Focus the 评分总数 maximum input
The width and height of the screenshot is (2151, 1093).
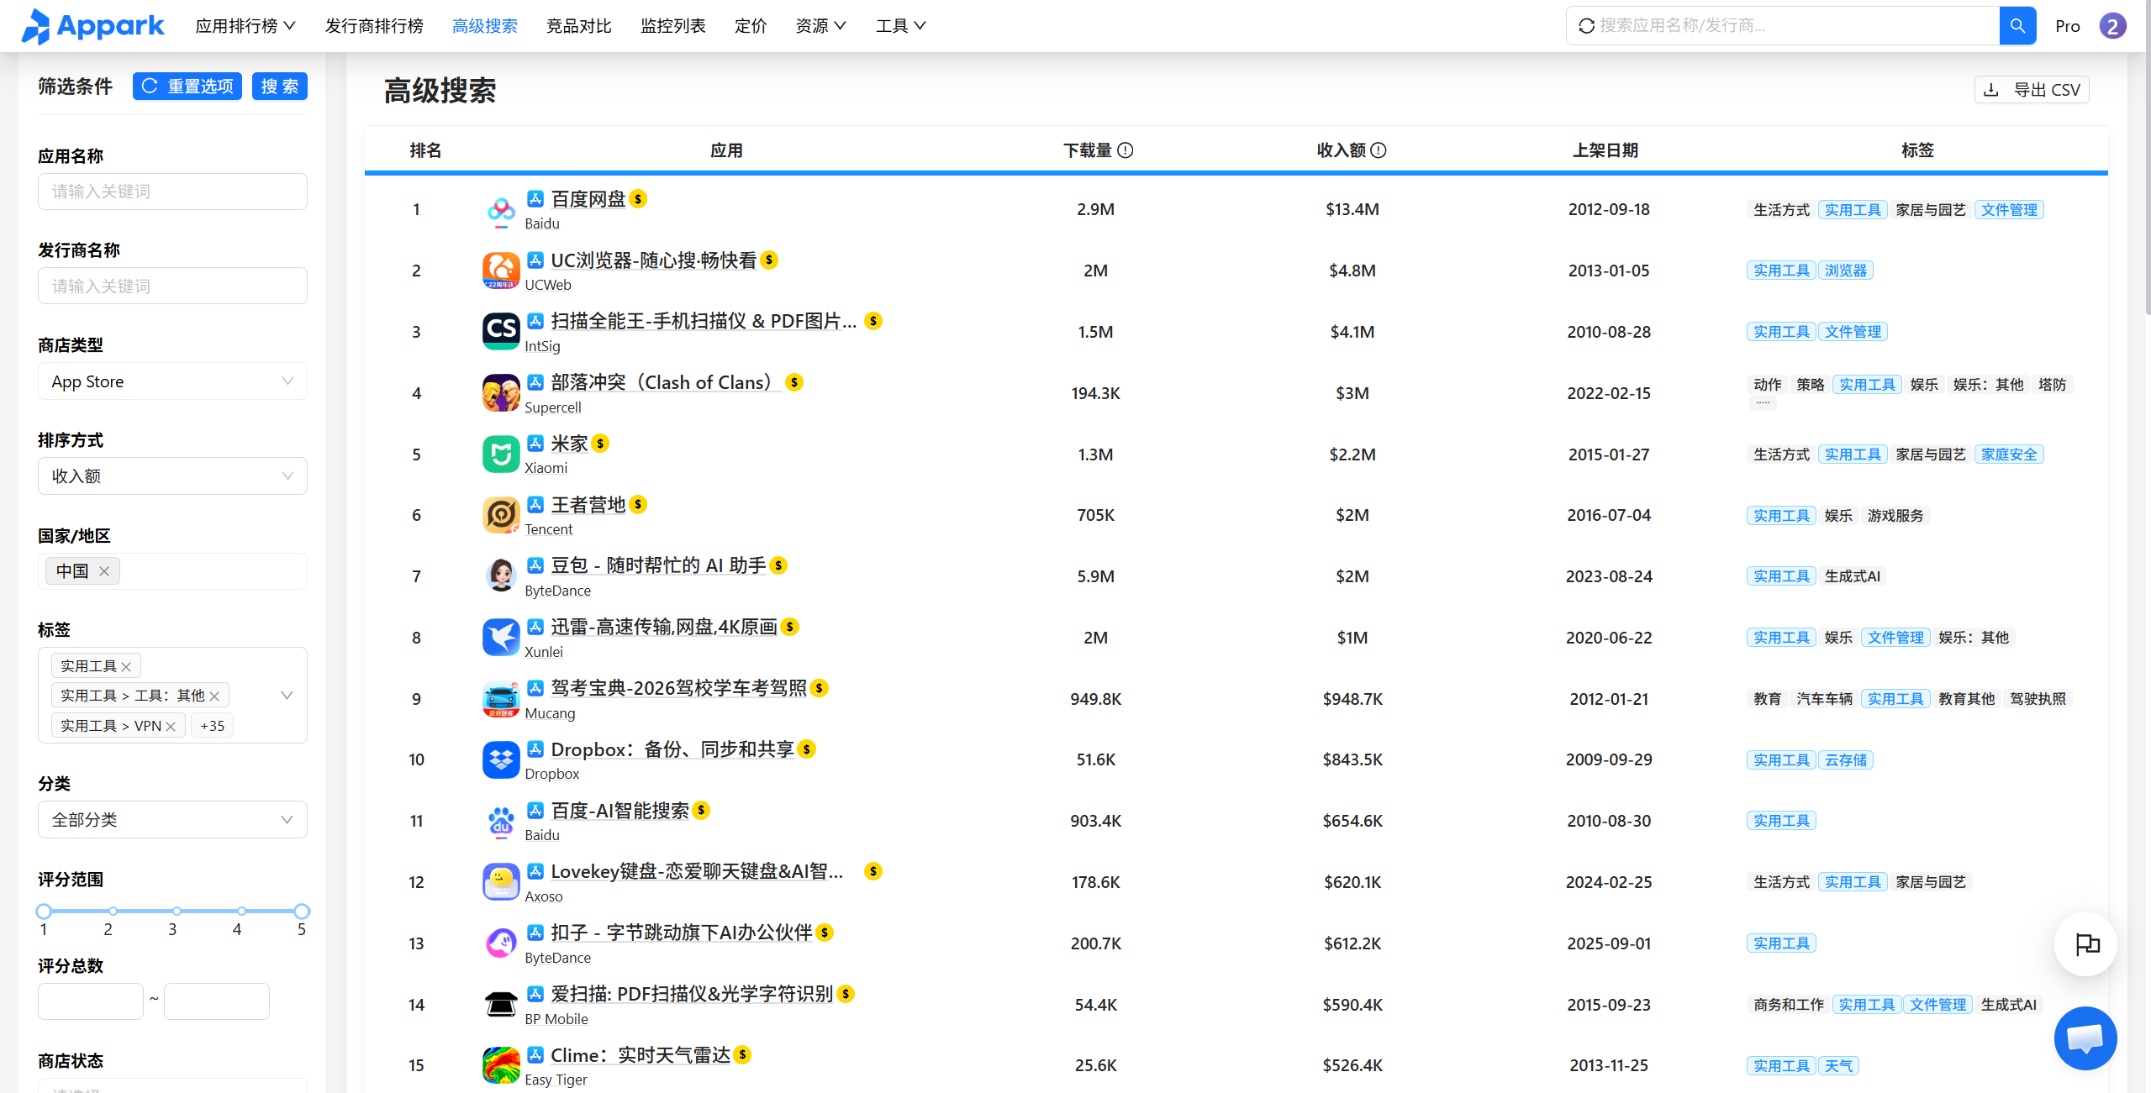click(217, 1001)
